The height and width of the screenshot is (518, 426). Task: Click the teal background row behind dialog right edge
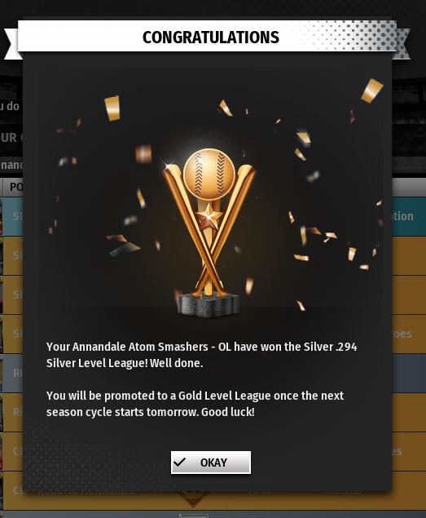(x=409, y=216)
